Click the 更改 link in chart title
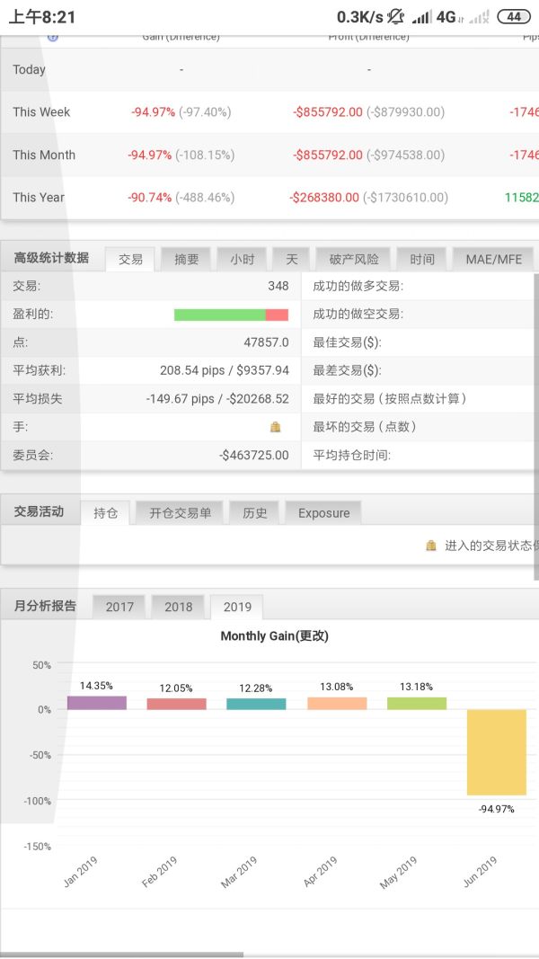The width and height of the screenshot is (539, 959). tap(312, 636)
